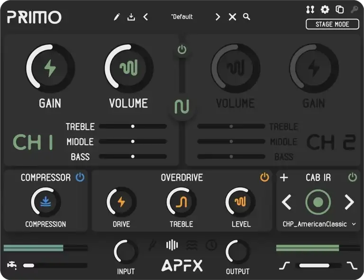Click the Input knob
The width and height of the screenshot is (364, 280).
126,252
